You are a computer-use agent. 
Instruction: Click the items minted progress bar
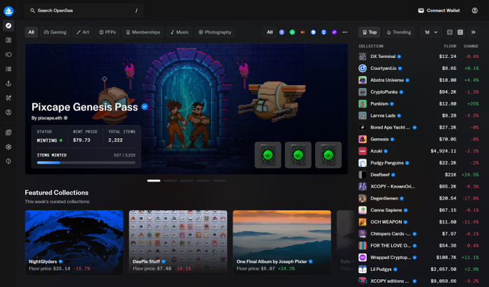[x=86, y=163]
